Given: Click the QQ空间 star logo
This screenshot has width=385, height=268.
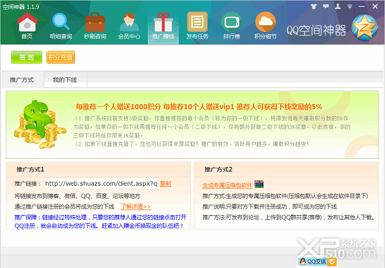Looking at the screenshot, I should point(364,28).
